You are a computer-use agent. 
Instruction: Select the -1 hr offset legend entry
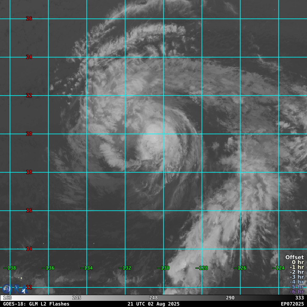coord(297,267)
